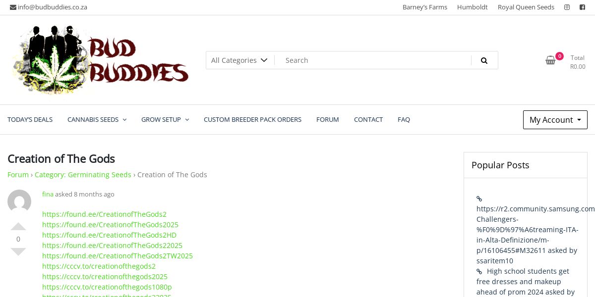
Task: Expand the Cannabis Seeds menu
Action: coord(97,119)
